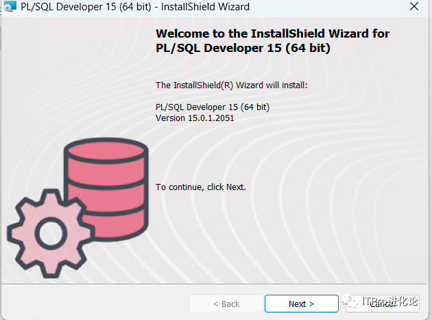Click the Next button to continue
The height and width of the screenshot is (320, 432).
point(302,304)
